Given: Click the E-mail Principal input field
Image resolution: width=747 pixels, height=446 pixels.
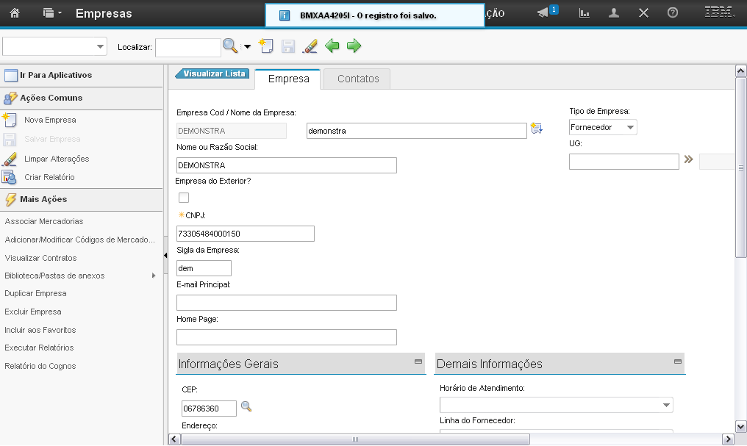Looking at the screenshot, I should (287, 303).
